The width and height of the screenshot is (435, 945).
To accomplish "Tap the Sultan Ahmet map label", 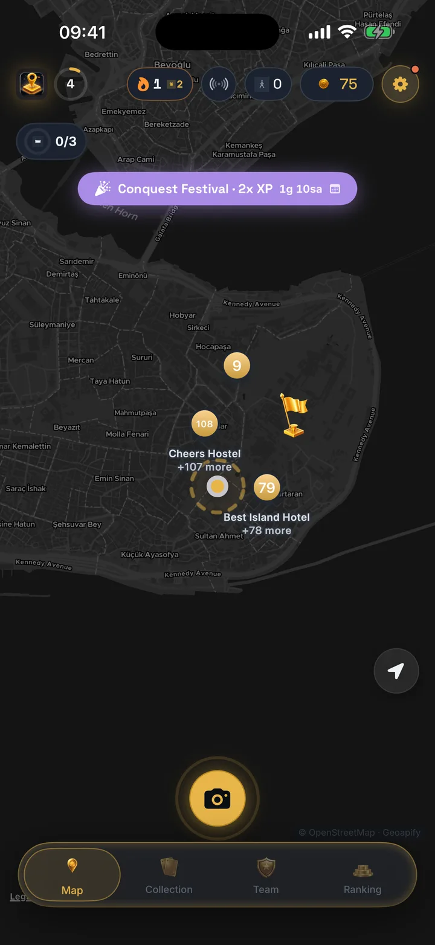I will pos(219,536).
